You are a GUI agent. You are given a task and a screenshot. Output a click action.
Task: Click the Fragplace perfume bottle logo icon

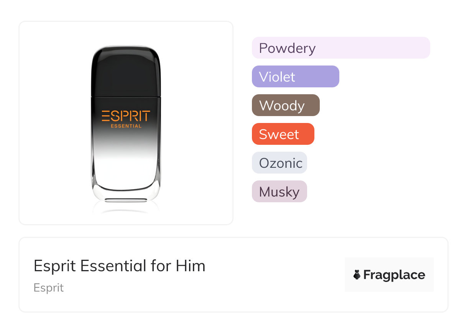pyautogui.click(x=357, y=275)
